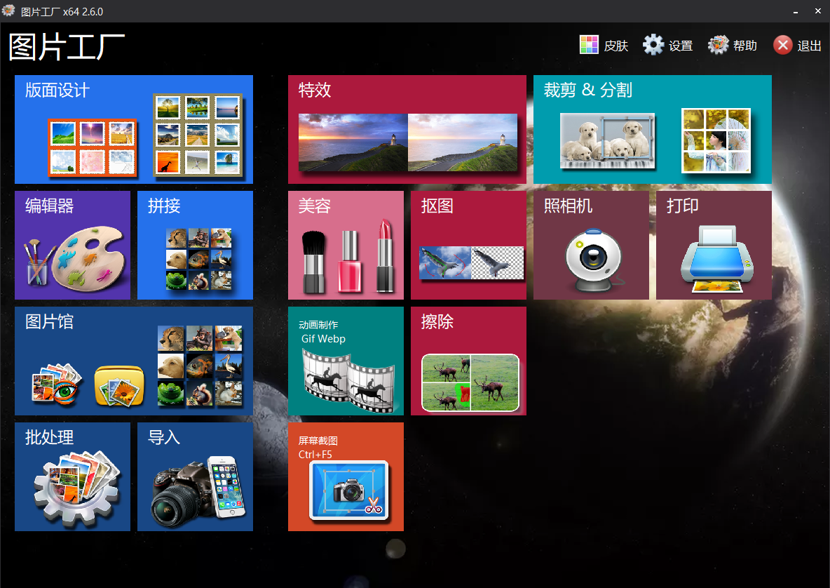Click the animal photo grid in 图片馆

[x=200, y=366]
